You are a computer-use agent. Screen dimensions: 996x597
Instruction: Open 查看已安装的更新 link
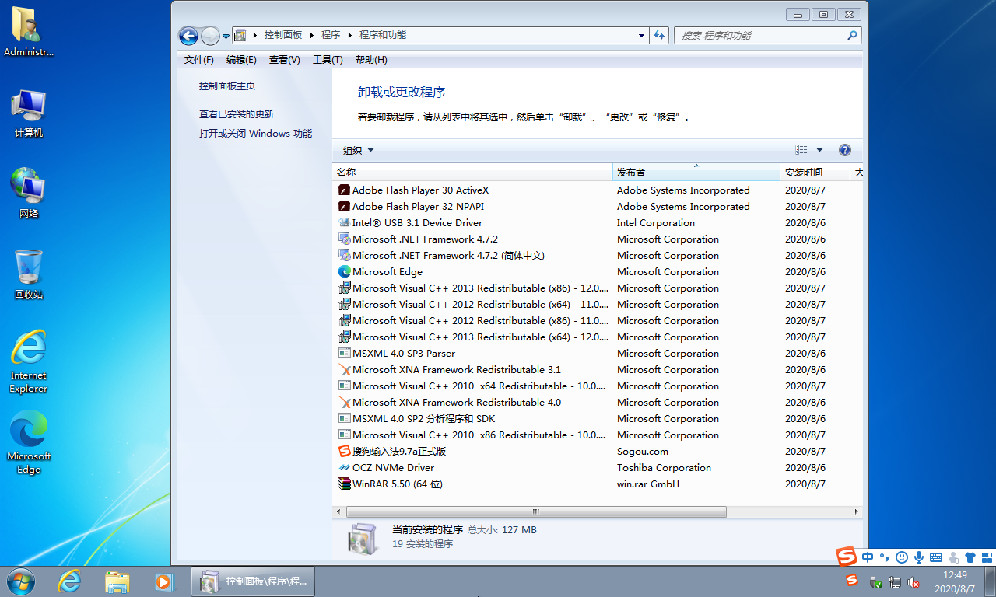pos(237,113)
